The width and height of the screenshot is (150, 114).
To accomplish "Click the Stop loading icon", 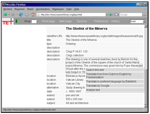I will pos(27,15).
